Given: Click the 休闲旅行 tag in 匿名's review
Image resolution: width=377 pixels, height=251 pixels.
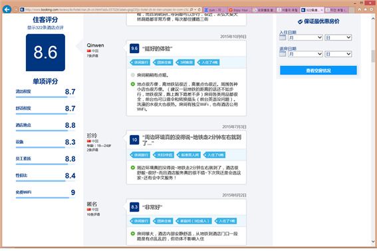Looking at the screenshot, I should coord(140,221).
